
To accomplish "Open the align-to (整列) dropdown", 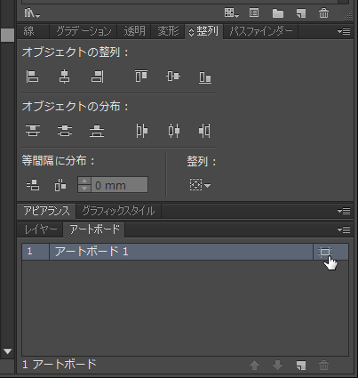I will (x=200, y=185).
